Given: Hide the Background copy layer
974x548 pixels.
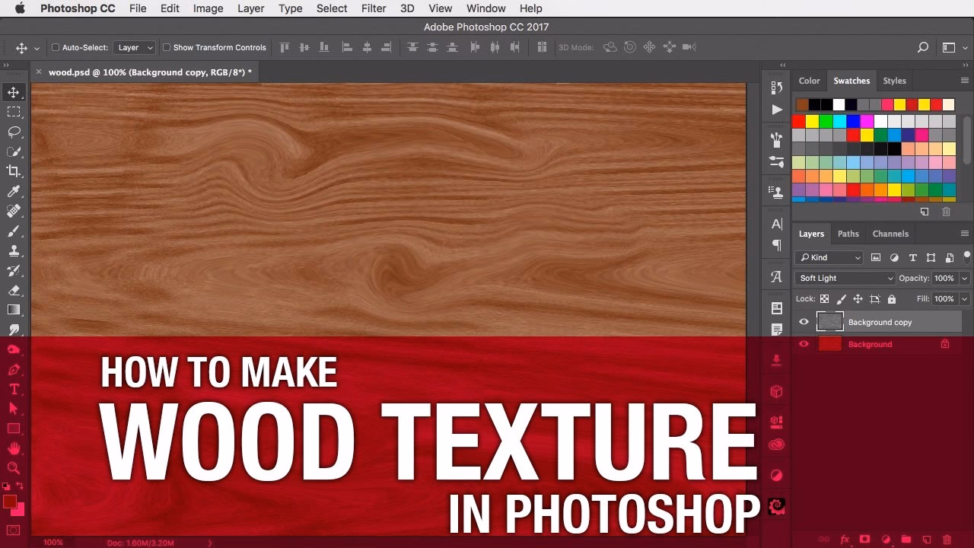Looking at the screenshot, I should [804, 321].
